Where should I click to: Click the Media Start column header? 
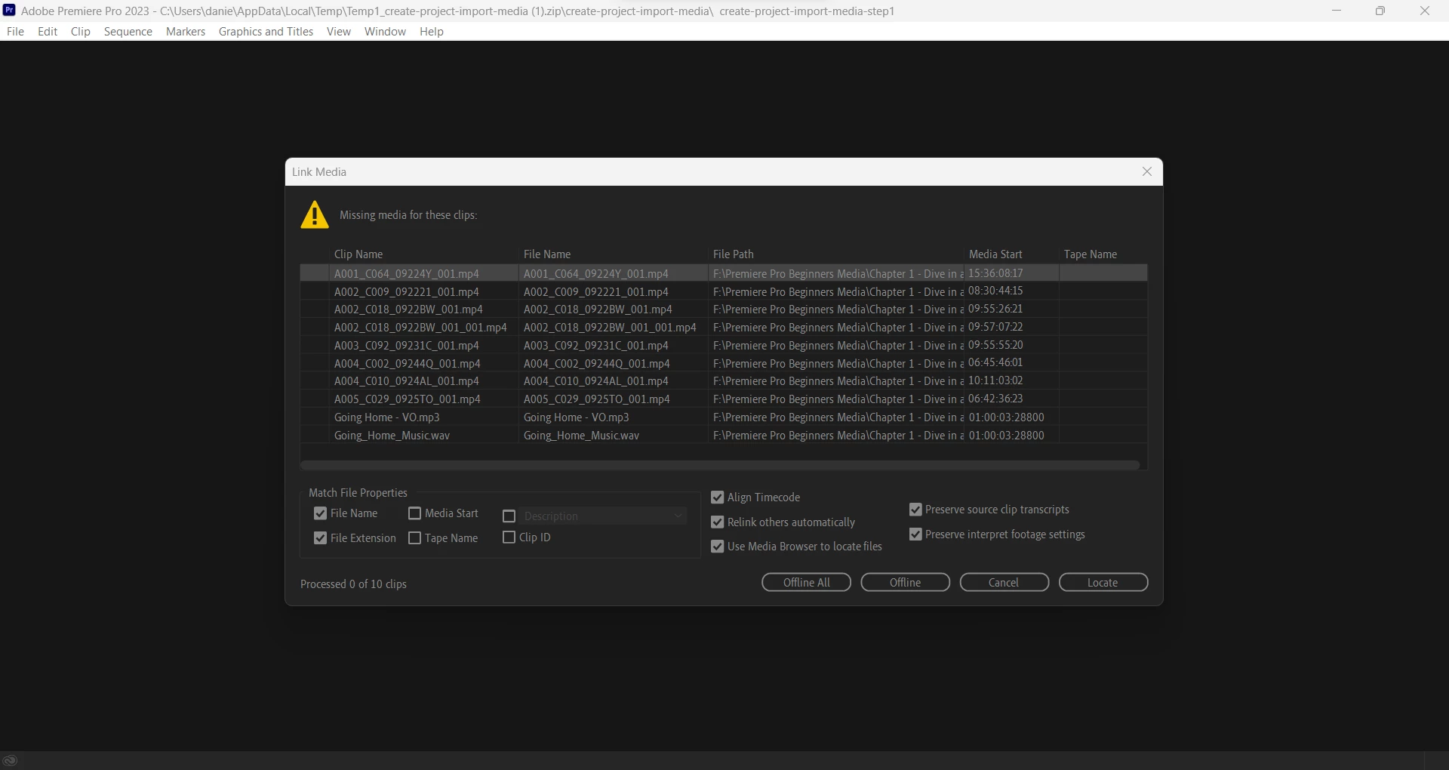[x=995, y=254]
